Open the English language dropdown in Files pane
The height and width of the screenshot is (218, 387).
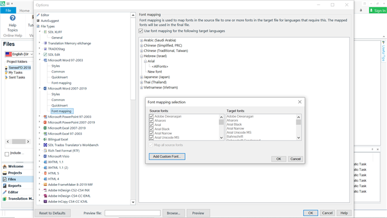(x=19, y=54)
